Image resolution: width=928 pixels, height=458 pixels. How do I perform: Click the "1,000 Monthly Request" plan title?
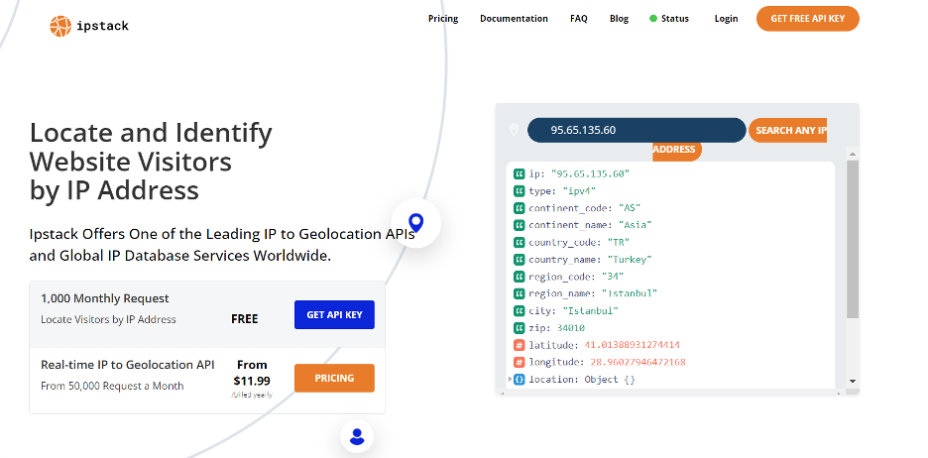105,298
